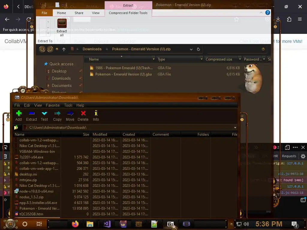Open the 7-Zip Help menu
This screenshot has width=307, height=230.
(80, 105)
